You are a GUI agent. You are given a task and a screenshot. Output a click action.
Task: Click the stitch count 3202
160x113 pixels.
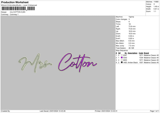tap(125, 58)
